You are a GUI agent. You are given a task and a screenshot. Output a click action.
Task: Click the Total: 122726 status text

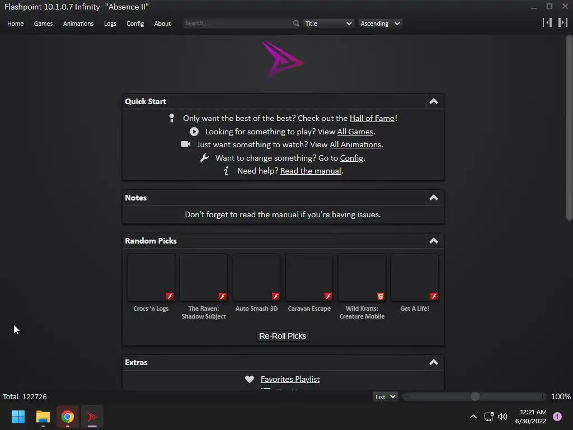25,397
